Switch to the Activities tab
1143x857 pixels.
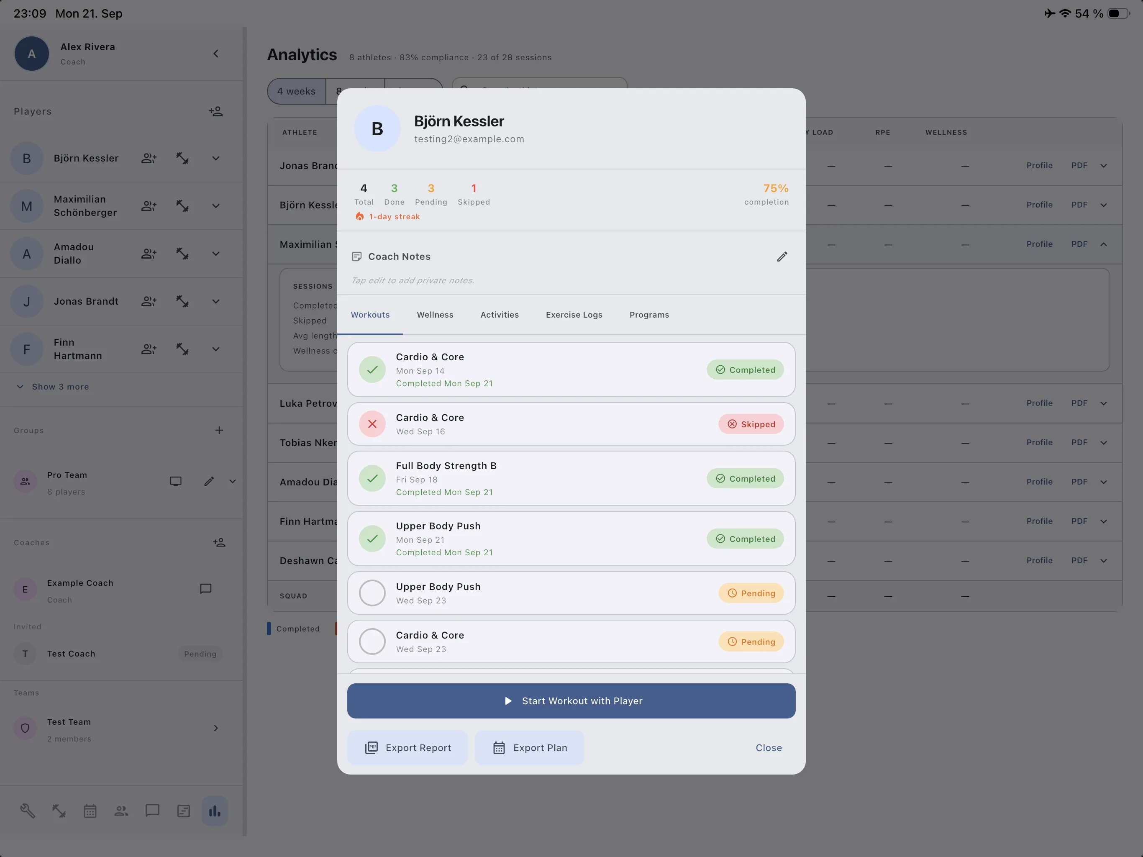500,315
